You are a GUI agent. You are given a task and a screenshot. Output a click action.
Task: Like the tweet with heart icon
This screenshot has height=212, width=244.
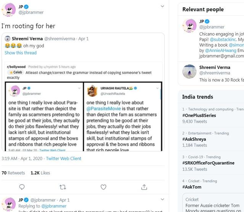(x=103, y=187)
